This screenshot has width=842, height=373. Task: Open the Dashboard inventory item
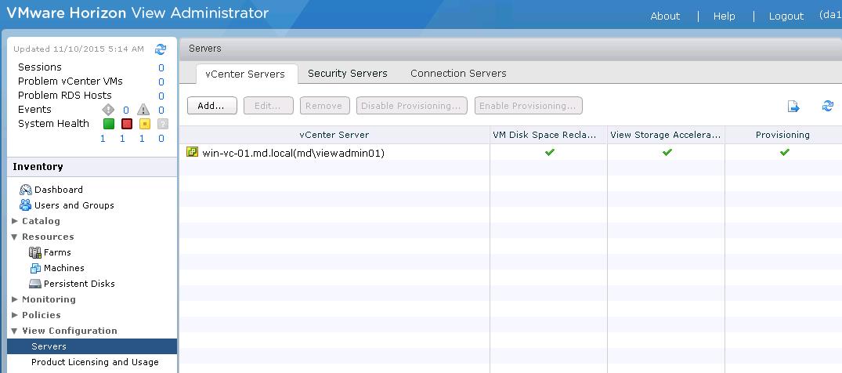pyautogui.click(x=58, y=190)
